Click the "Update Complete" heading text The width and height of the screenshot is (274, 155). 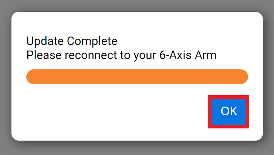72,40
